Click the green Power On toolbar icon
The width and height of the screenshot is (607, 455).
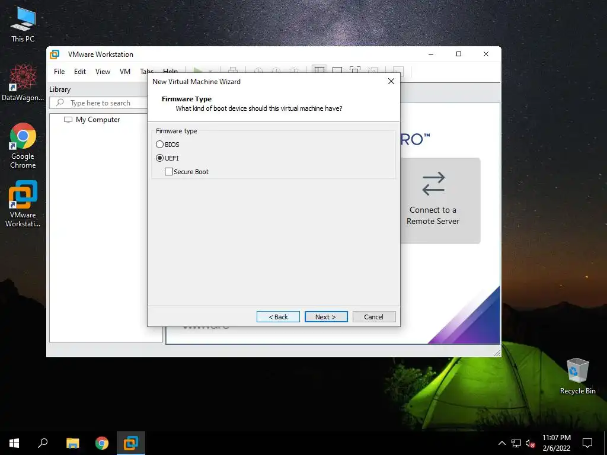198,70
